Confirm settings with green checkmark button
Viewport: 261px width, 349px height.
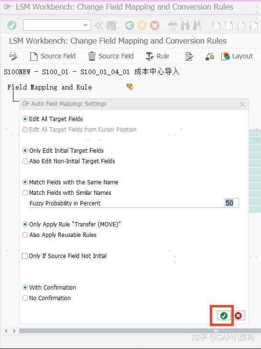point(224,315)
